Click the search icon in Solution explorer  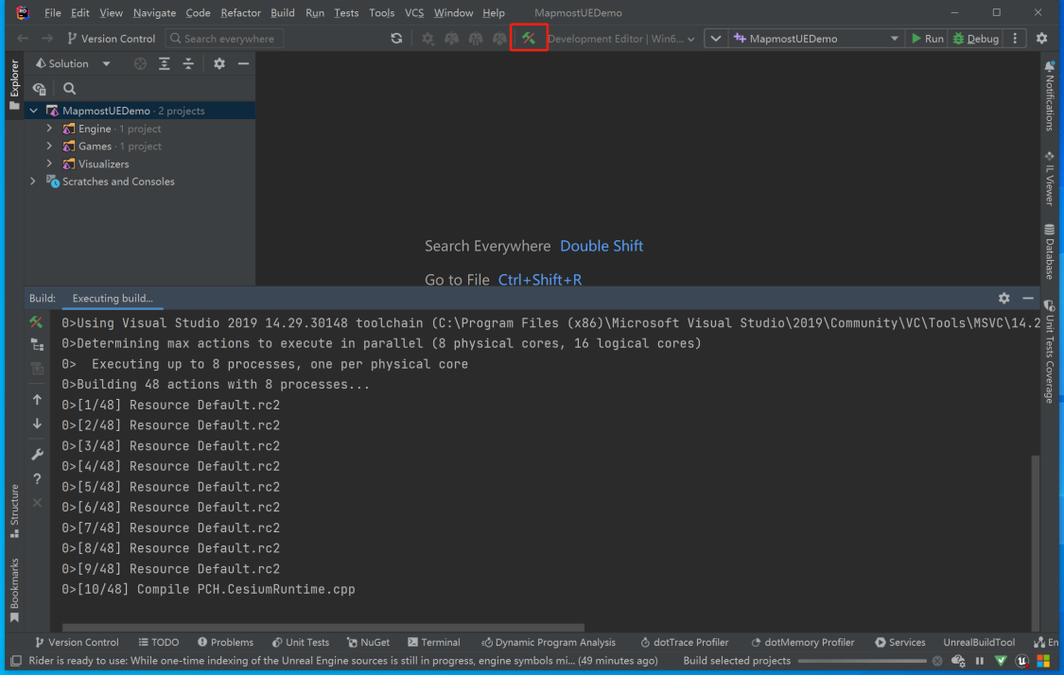pyautogui.click(x=69, y=88)
